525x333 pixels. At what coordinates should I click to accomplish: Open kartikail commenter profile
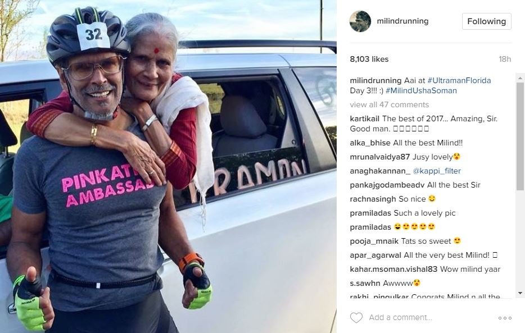(365, 118)
